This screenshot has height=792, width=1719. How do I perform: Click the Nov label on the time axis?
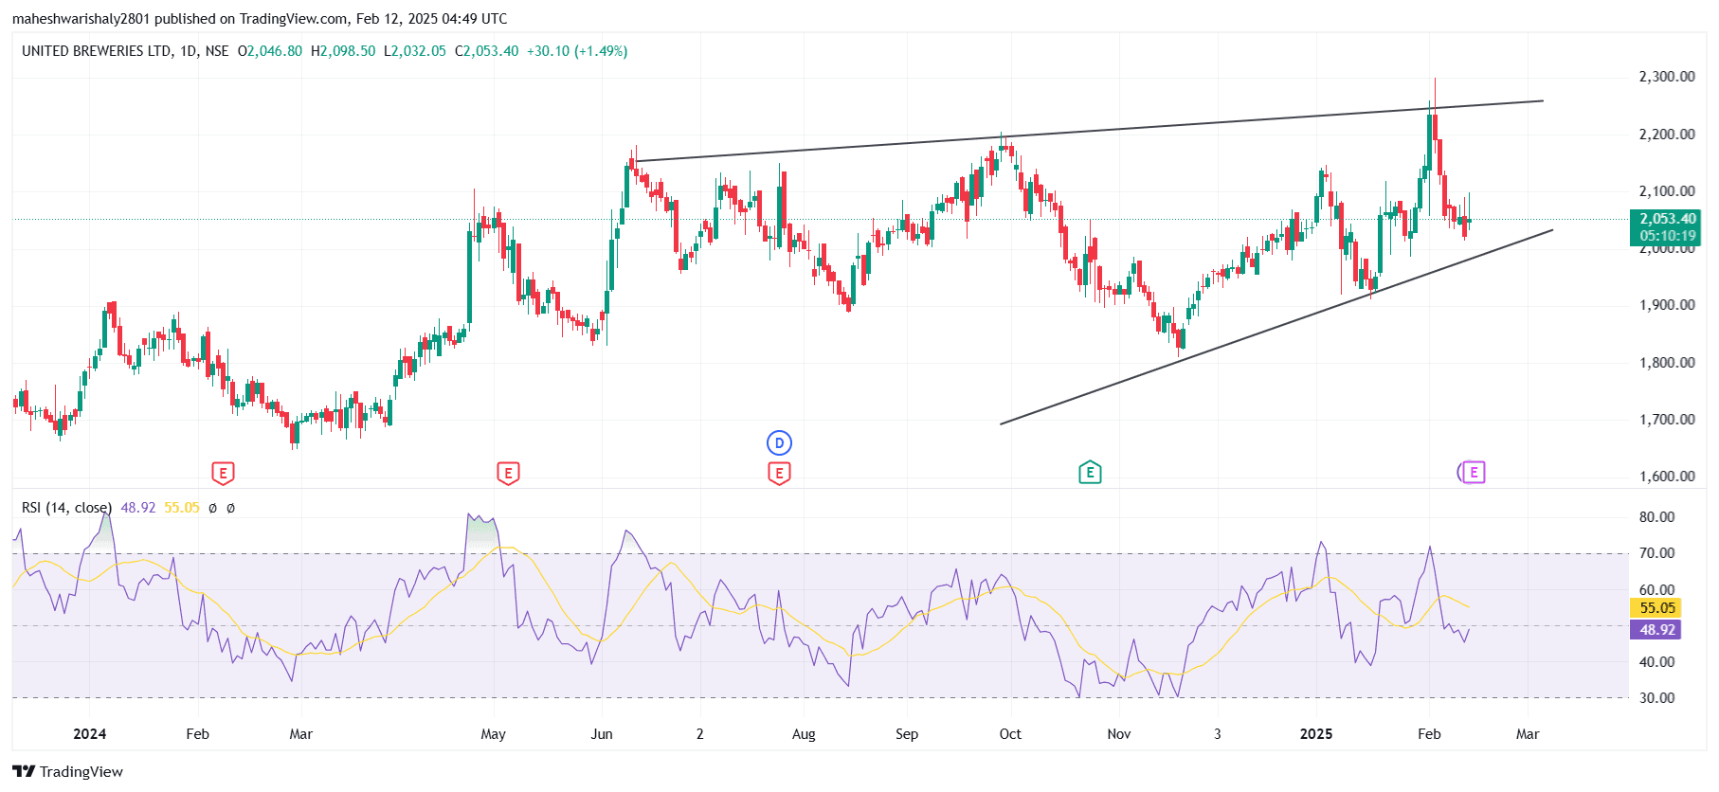(x=1119, y=734)
